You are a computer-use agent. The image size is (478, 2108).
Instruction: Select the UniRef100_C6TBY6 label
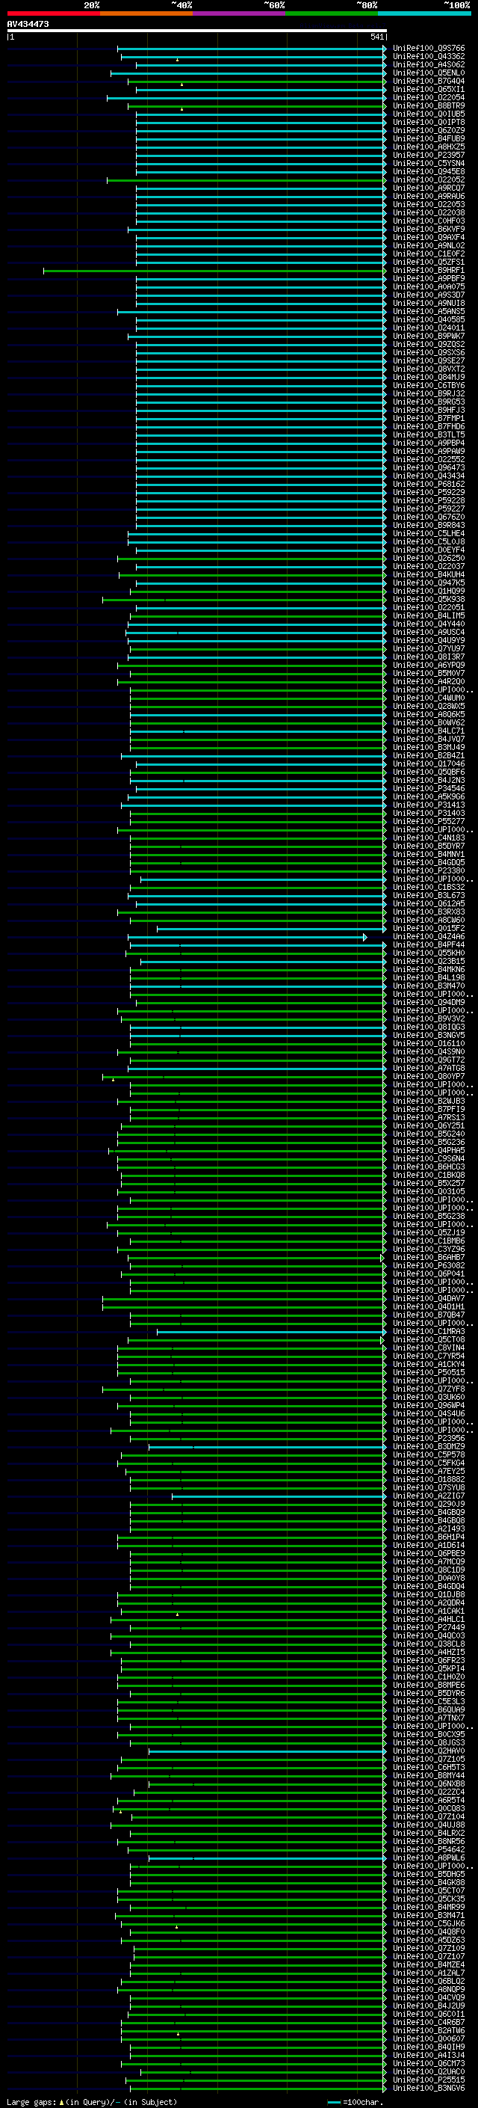[429, 385]
